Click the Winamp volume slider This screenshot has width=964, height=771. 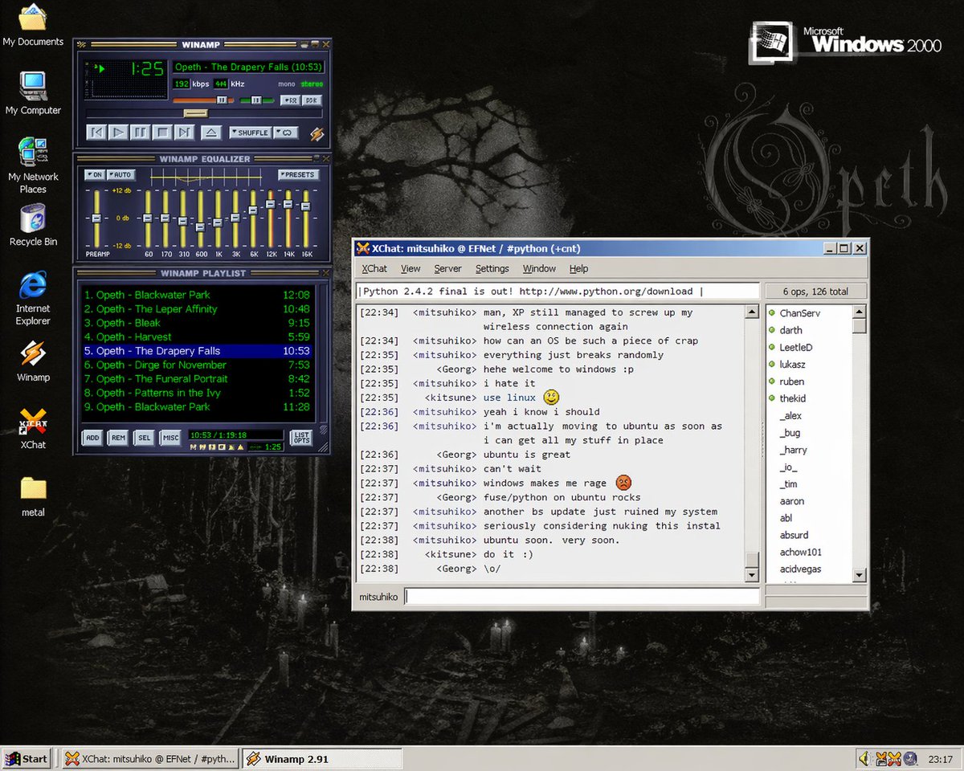pos(202,100)
